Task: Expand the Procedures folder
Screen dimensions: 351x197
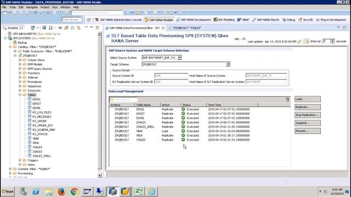Action: point(20,82)
